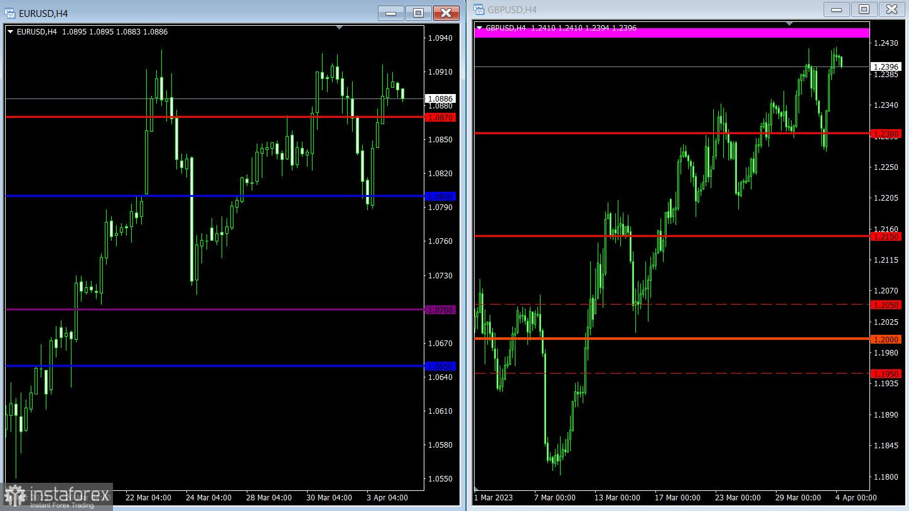Image resolution: width=909 pixels, height=511 pixels.
Task: Click the purple 1.0700 price label on EURUSD
Action: pyautogui.click(x=440, y=310)
